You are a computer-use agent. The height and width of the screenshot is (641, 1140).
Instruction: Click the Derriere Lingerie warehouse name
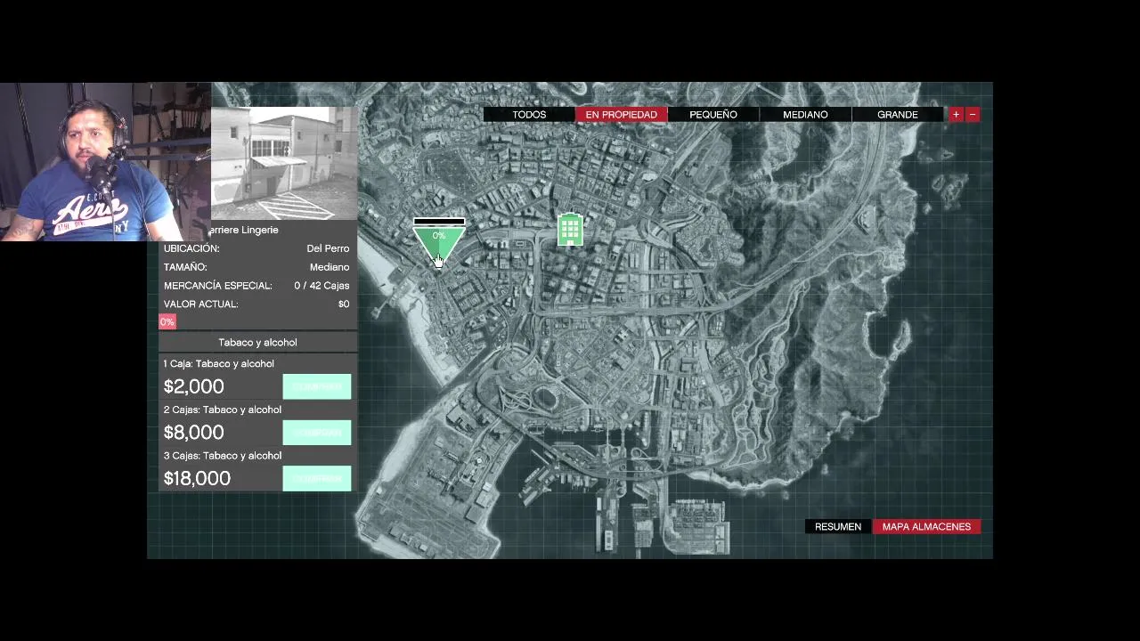tap(242, 230)
